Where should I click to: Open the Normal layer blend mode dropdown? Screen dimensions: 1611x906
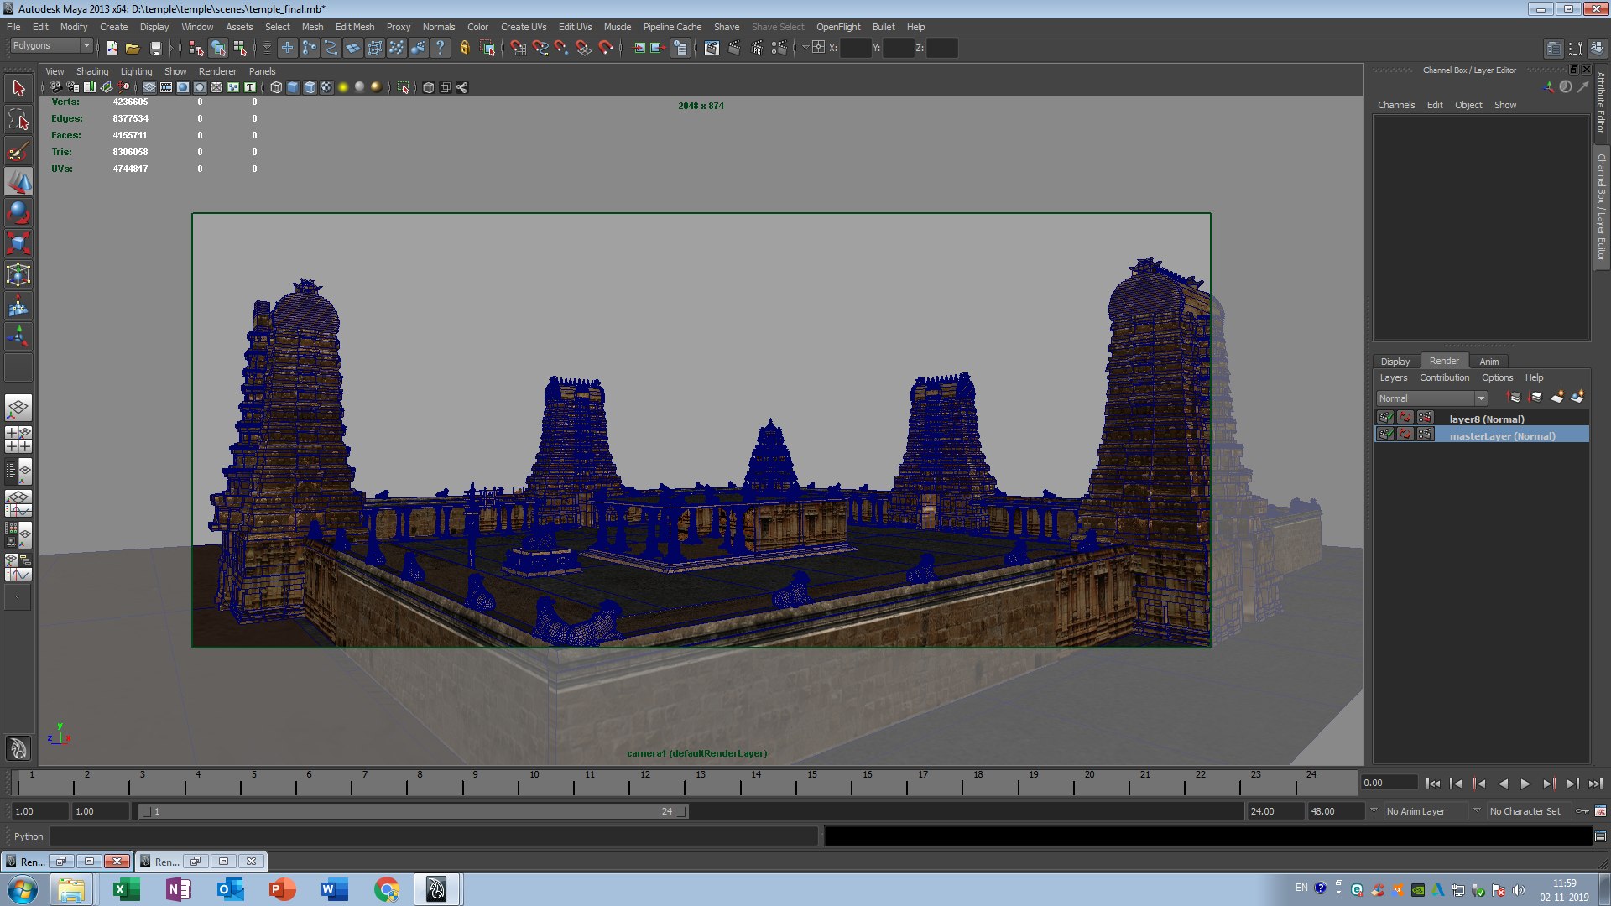[1431, 398]
